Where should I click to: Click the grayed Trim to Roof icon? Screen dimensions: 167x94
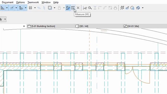click(x=95, y=8)
